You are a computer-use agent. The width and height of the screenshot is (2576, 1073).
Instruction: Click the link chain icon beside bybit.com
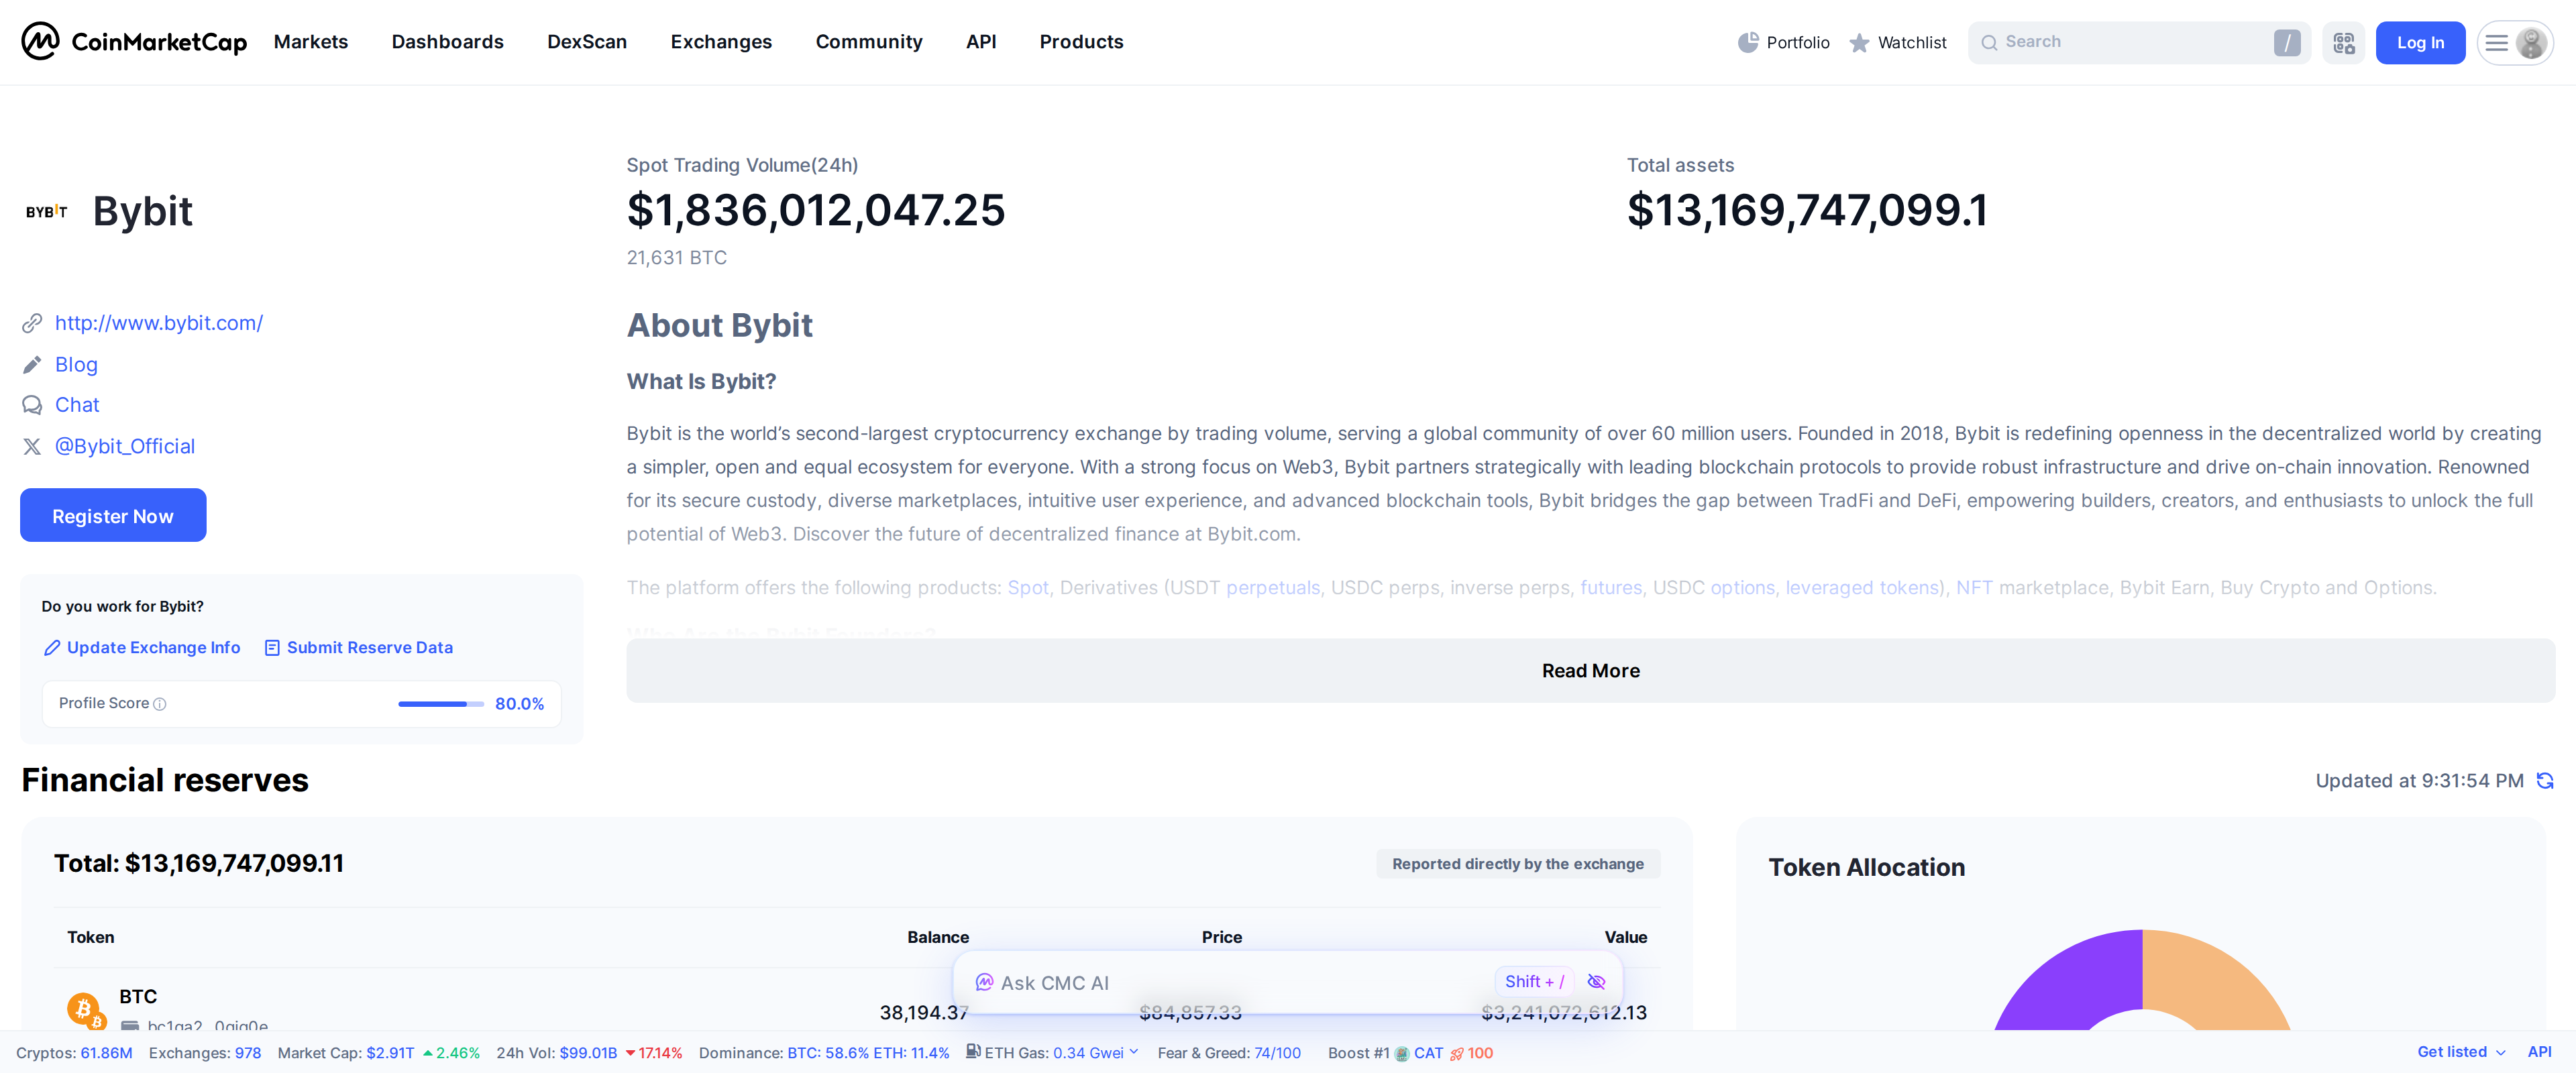pos(32,323)
